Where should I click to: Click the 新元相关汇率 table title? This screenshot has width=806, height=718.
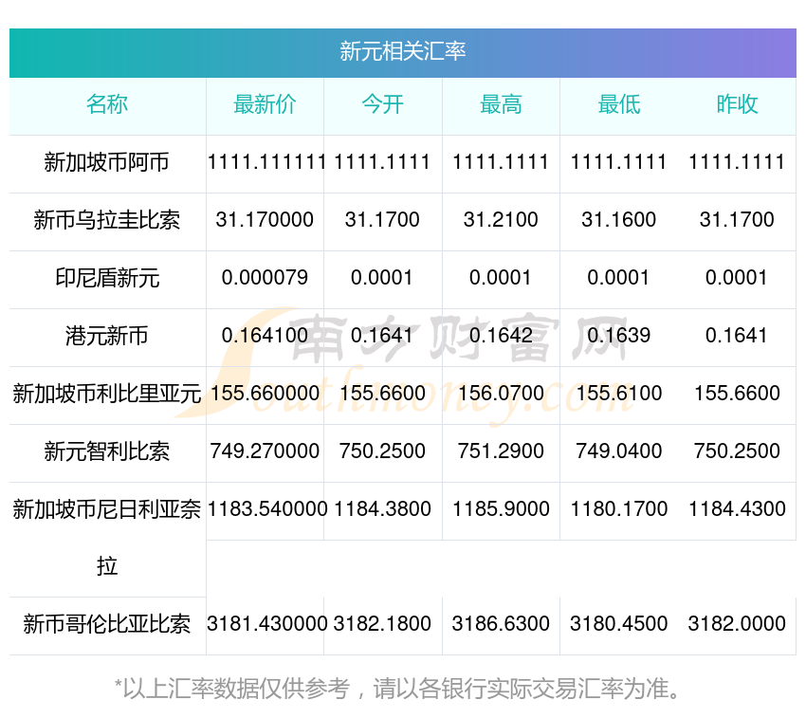[x=402, y=51]
